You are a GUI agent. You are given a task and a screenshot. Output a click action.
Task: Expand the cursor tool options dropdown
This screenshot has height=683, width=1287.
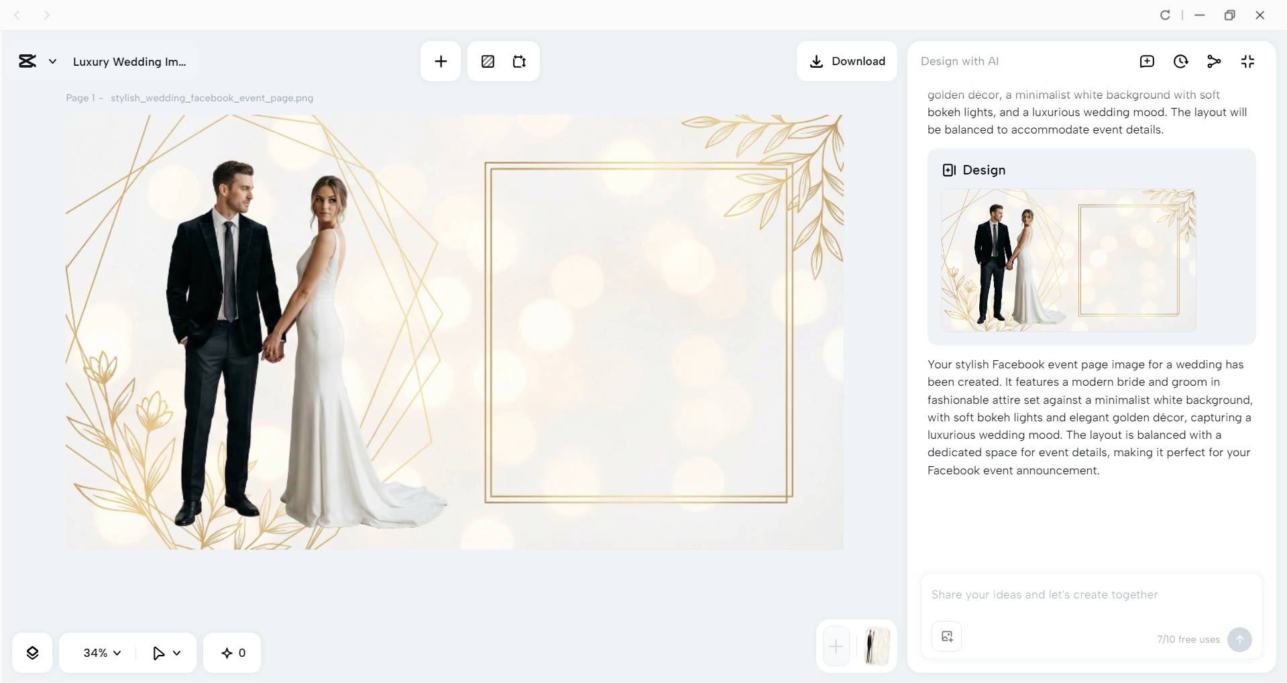pos(166,652)
